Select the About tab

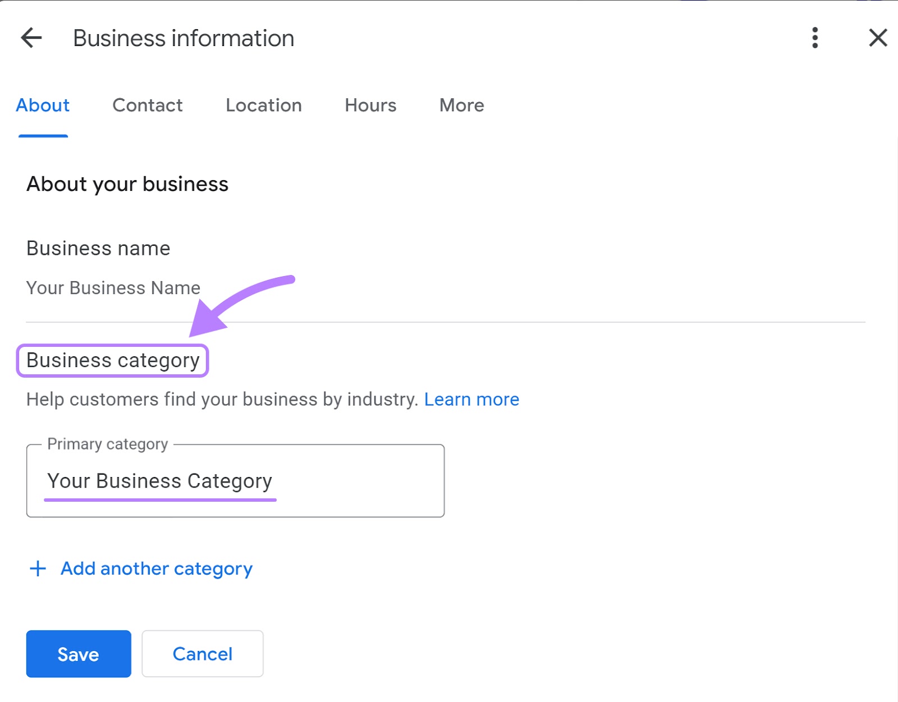pos(43,105)
